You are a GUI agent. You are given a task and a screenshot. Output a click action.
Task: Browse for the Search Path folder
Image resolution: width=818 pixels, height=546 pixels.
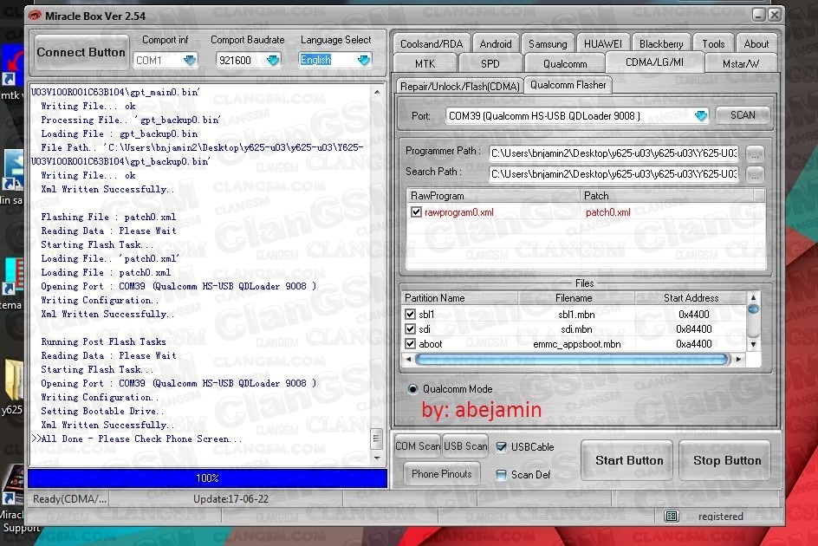tap(755, 174)
